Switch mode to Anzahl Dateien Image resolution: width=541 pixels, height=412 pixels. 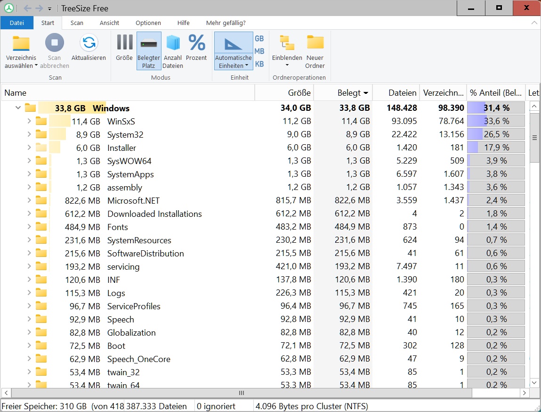click(172, 51)
